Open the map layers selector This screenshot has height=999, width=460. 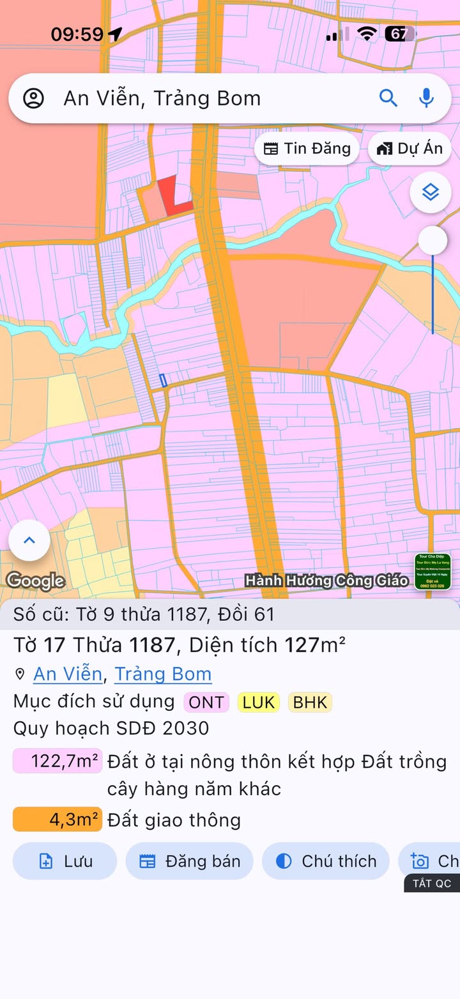[431, 192]
